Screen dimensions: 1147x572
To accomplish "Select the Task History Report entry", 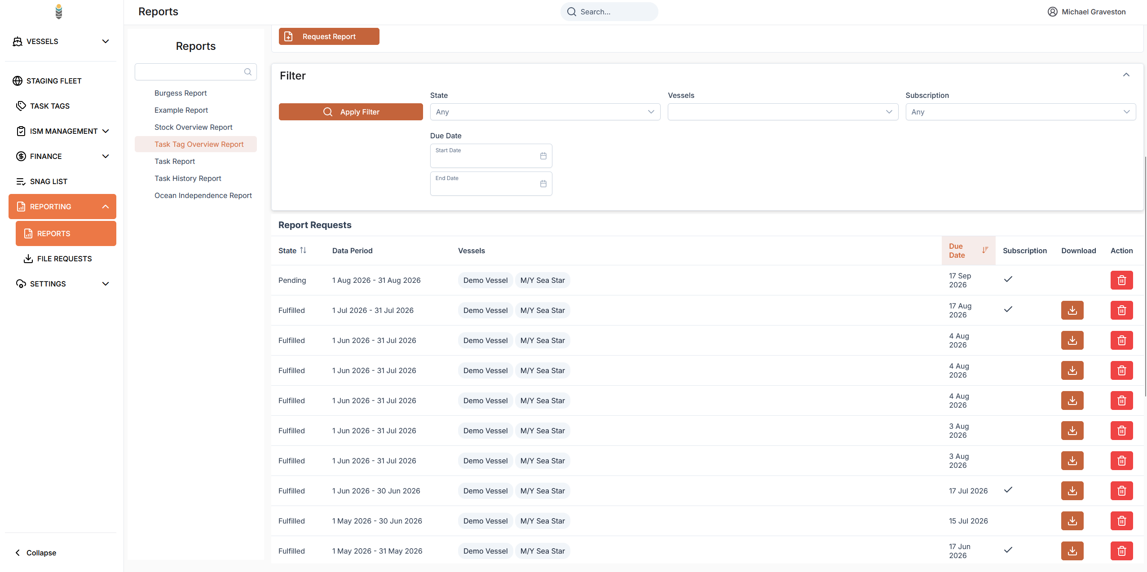I will pos(188,178).
